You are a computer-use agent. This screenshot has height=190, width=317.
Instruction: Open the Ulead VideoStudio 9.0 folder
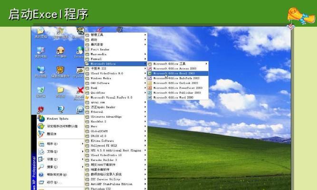coord(116,73)
